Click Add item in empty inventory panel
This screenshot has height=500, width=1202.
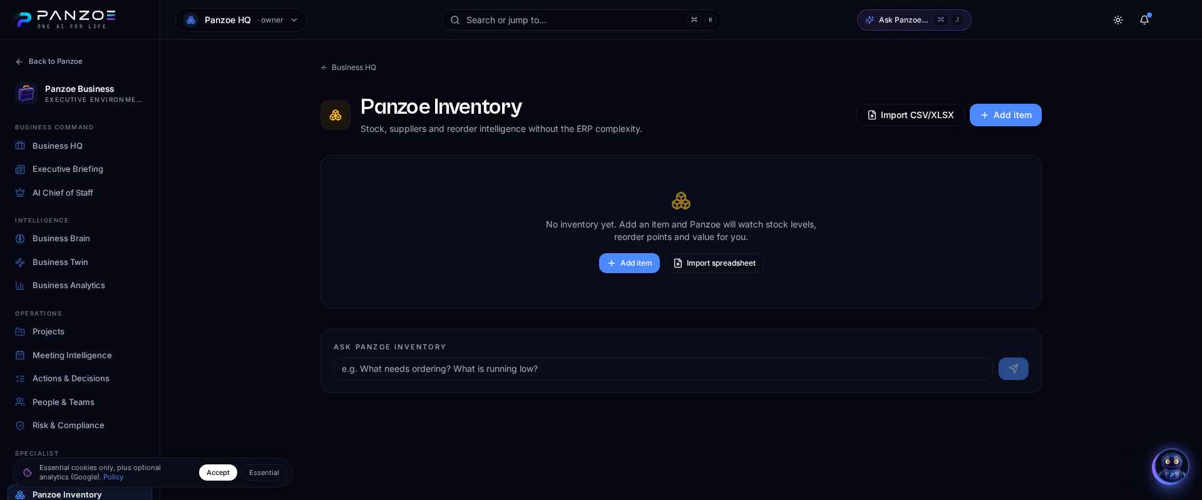click(629, 263)
